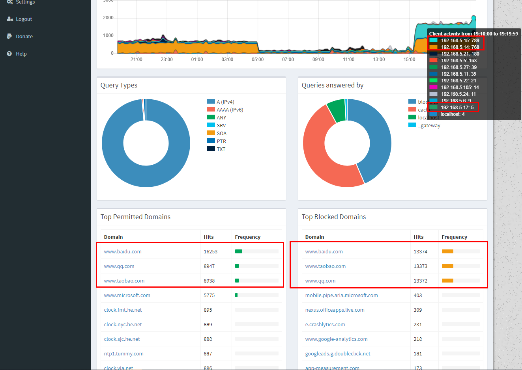Viewport: 522px width, 370px height.
Task: Open www.qq.com in Top Blocked Domains
Action: (x=320, y=281)
